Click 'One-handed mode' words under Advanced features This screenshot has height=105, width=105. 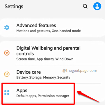(66, 31)
